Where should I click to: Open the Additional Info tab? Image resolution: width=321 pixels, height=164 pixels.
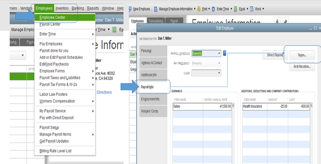click(x=153, y=75)
